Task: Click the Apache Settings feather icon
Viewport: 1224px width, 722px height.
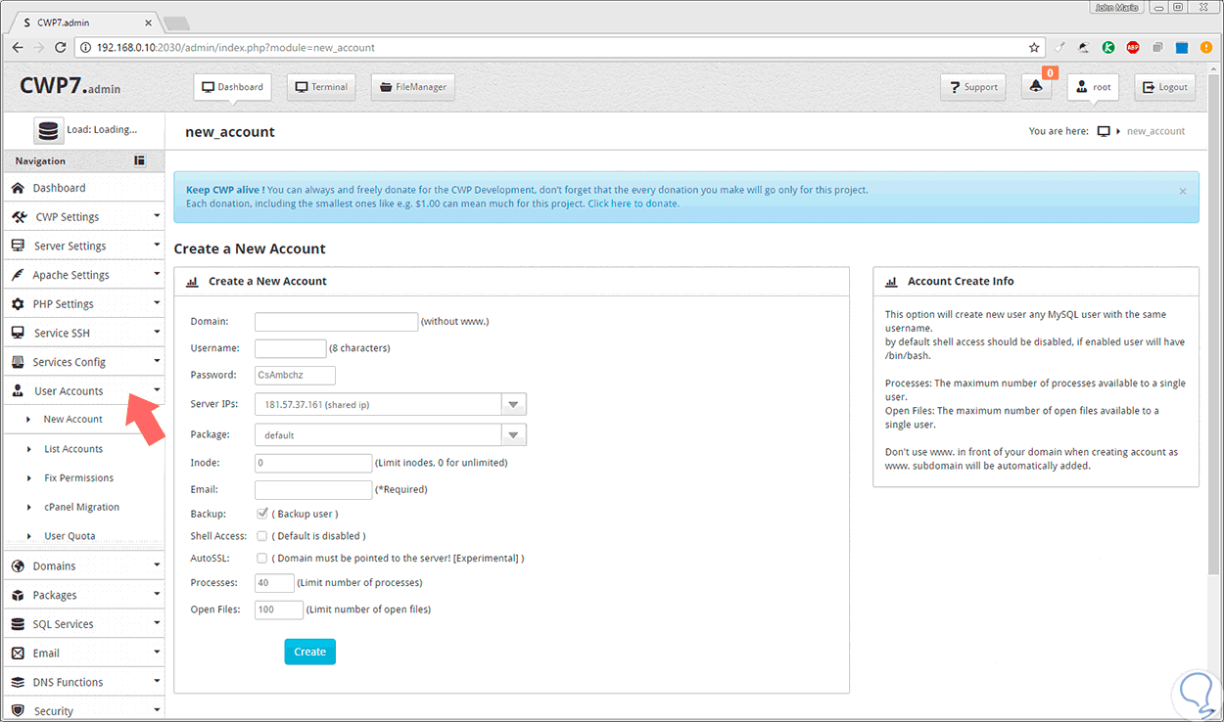Action: (x=18, y=275)
